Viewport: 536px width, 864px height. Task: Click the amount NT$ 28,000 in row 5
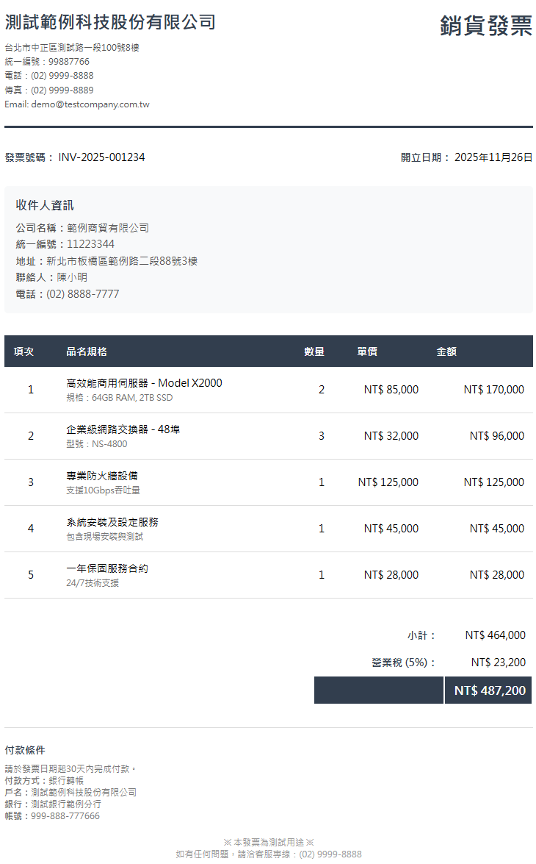496,575
